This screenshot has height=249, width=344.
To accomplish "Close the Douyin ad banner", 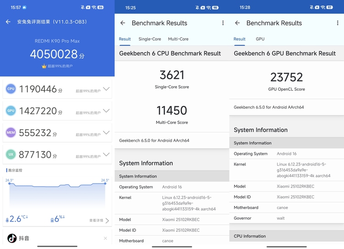I will click(105, 238).
